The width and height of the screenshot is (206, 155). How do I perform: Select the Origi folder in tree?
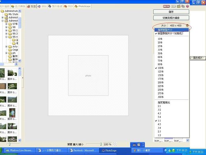[13, 50]
